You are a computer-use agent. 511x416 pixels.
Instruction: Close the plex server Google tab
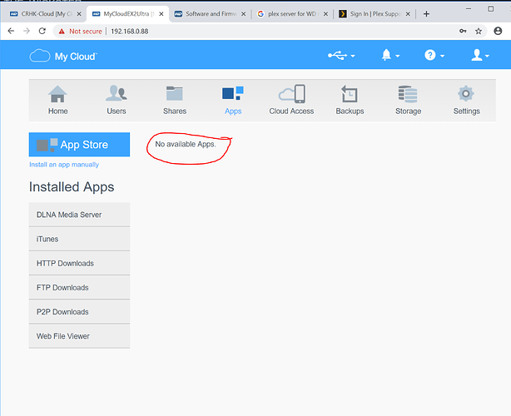tap(325, 14)
